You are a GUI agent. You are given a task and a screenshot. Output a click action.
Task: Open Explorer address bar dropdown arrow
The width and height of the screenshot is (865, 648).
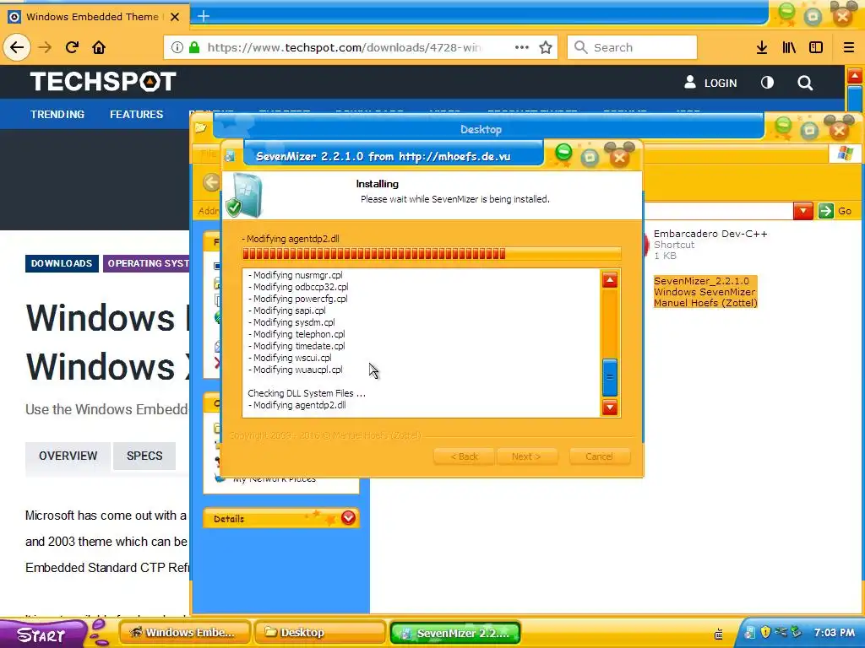pyautogui.click(x=803, y=210)
